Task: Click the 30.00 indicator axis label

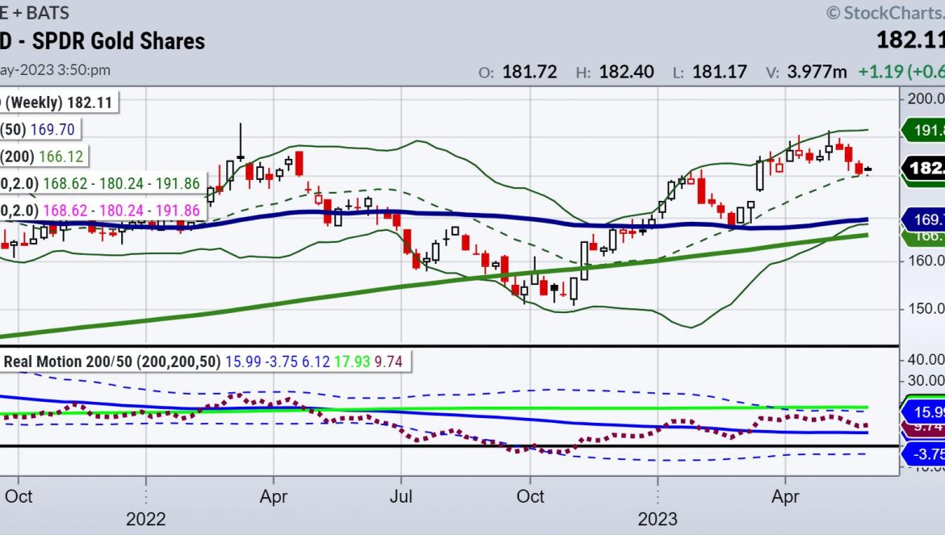Action: pyautogui.click(x=926, y=380)
